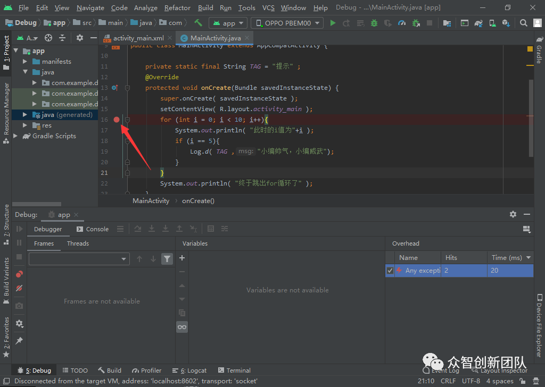Uncheck the Any exception checkbox in Overhead

point(390,271)
